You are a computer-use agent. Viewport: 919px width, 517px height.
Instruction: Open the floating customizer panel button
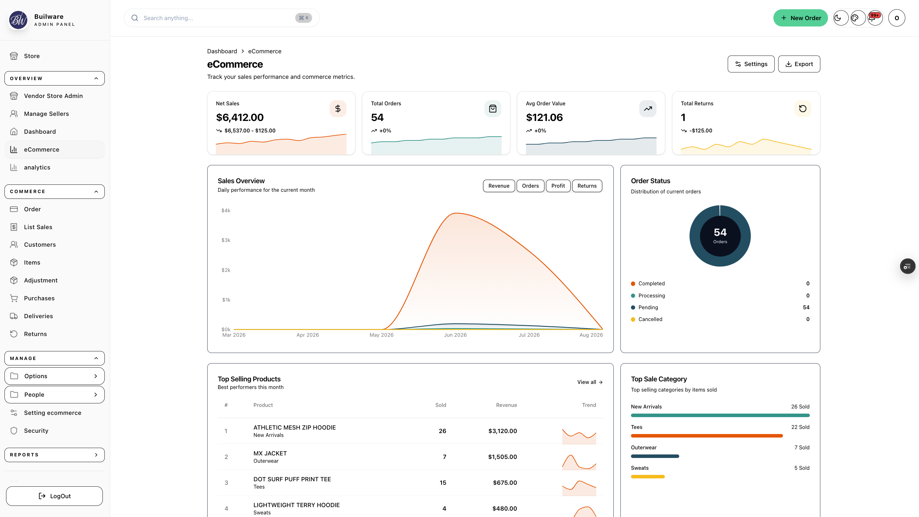907,266
